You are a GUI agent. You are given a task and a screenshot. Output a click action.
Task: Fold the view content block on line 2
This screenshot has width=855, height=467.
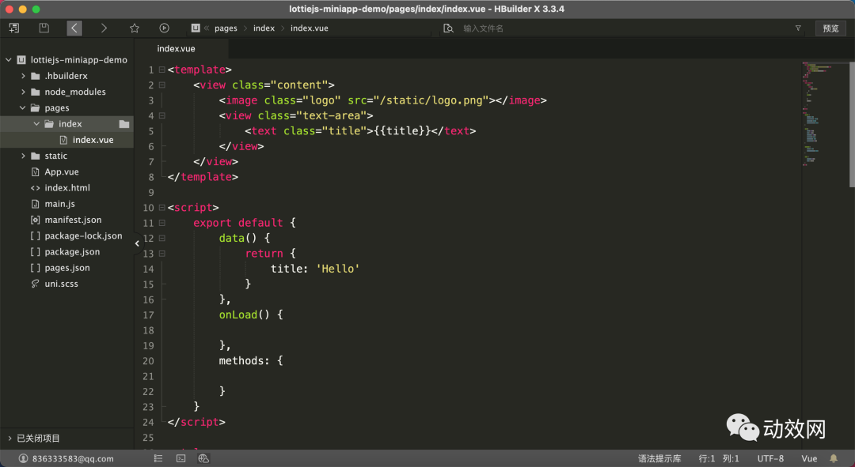162,85
